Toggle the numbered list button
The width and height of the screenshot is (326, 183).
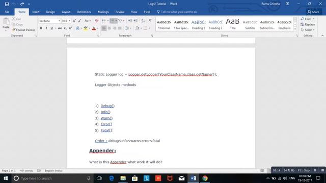[112, 21]
